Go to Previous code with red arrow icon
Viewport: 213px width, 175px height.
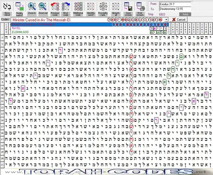point(55,6)
